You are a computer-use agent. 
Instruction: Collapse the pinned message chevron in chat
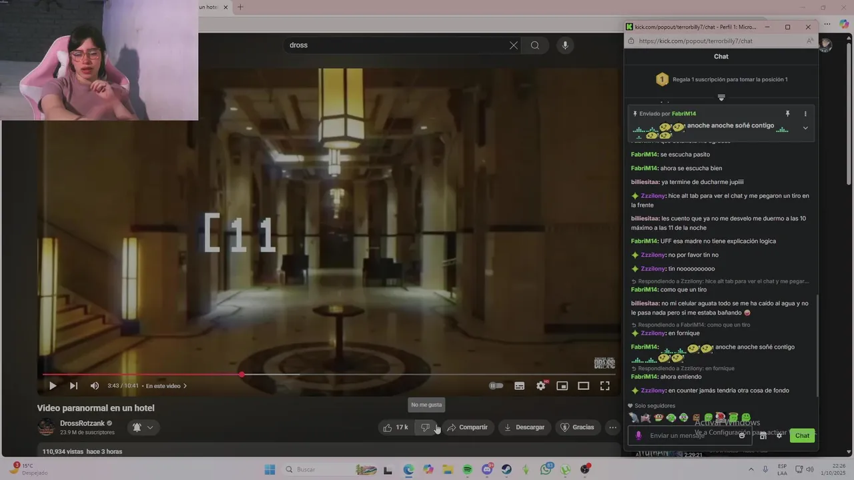(805, 128)
